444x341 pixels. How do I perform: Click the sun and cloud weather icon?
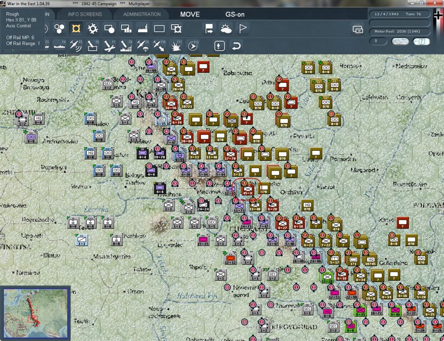[x=226, y=29]
